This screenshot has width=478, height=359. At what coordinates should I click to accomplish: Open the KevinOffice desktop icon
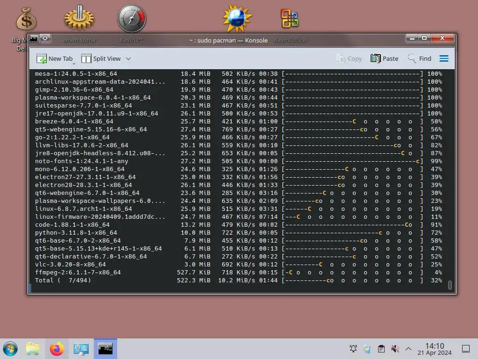tap(289, 18)
